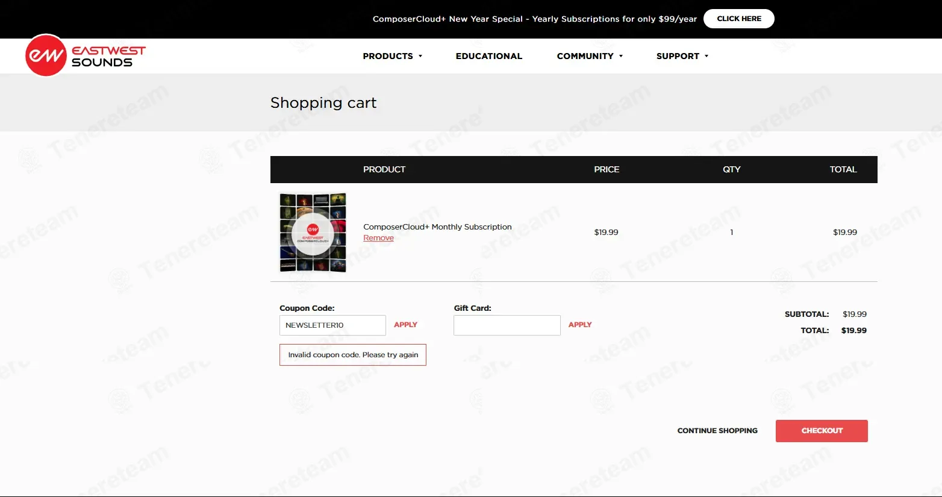
Task: Click the $19.99 price cell
Action: [606, 232]
